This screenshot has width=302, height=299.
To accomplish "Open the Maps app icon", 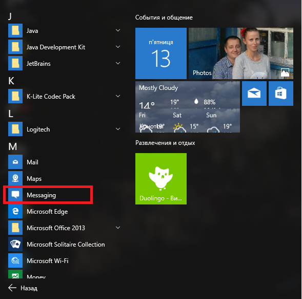I will coord(15,178).
